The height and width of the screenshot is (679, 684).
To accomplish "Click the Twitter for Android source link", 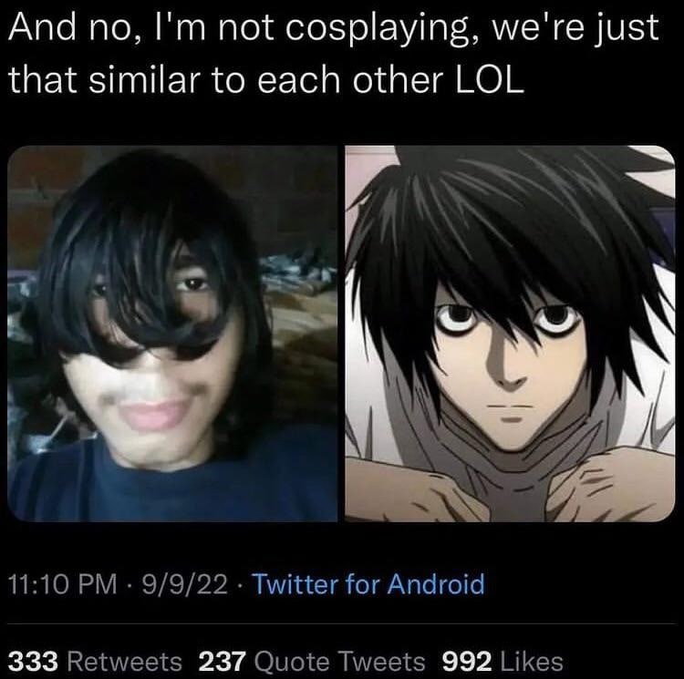I will pos(368,584).
